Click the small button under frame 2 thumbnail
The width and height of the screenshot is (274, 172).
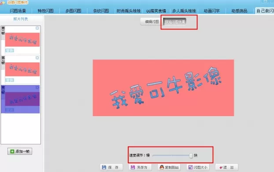click(x=10, y=80)
